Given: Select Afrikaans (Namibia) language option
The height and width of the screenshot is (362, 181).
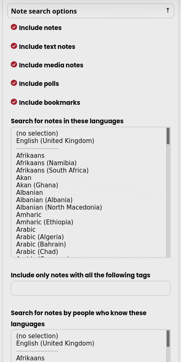Looking at the screenshot, I should 46,163.
